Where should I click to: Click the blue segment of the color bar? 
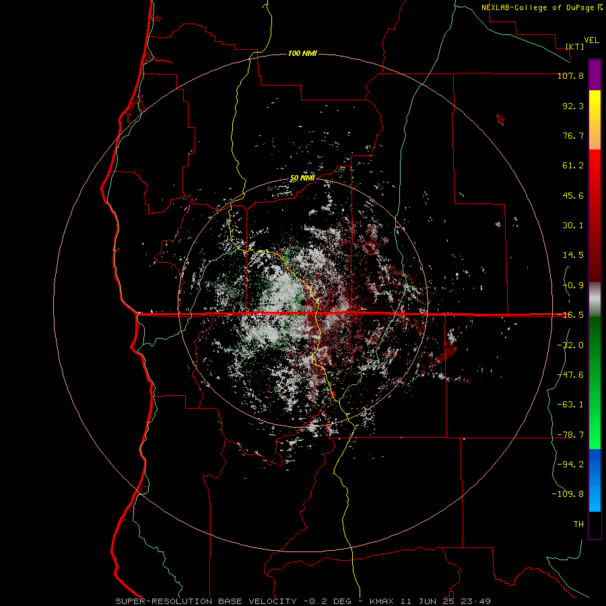point(595,480)
